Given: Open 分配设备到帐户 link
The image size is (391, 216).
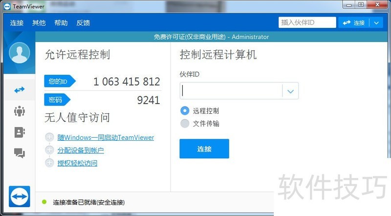Looking at the screenshot, I should coord(81,151).
